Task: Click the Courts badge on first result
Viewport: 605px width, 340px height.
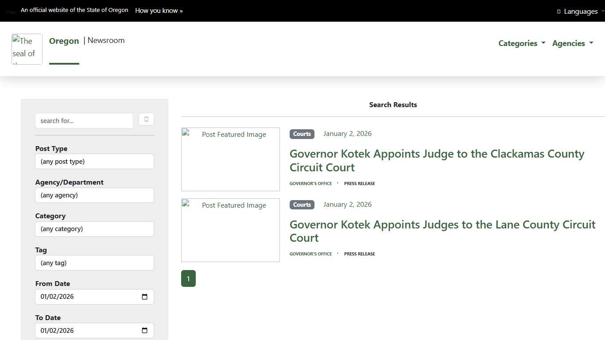Action: coord(302,134)
